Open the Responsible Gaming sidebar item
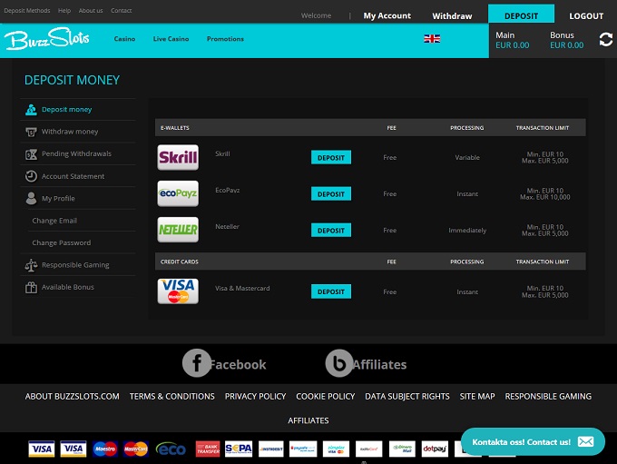617x464 pixels. pos(74,265)
